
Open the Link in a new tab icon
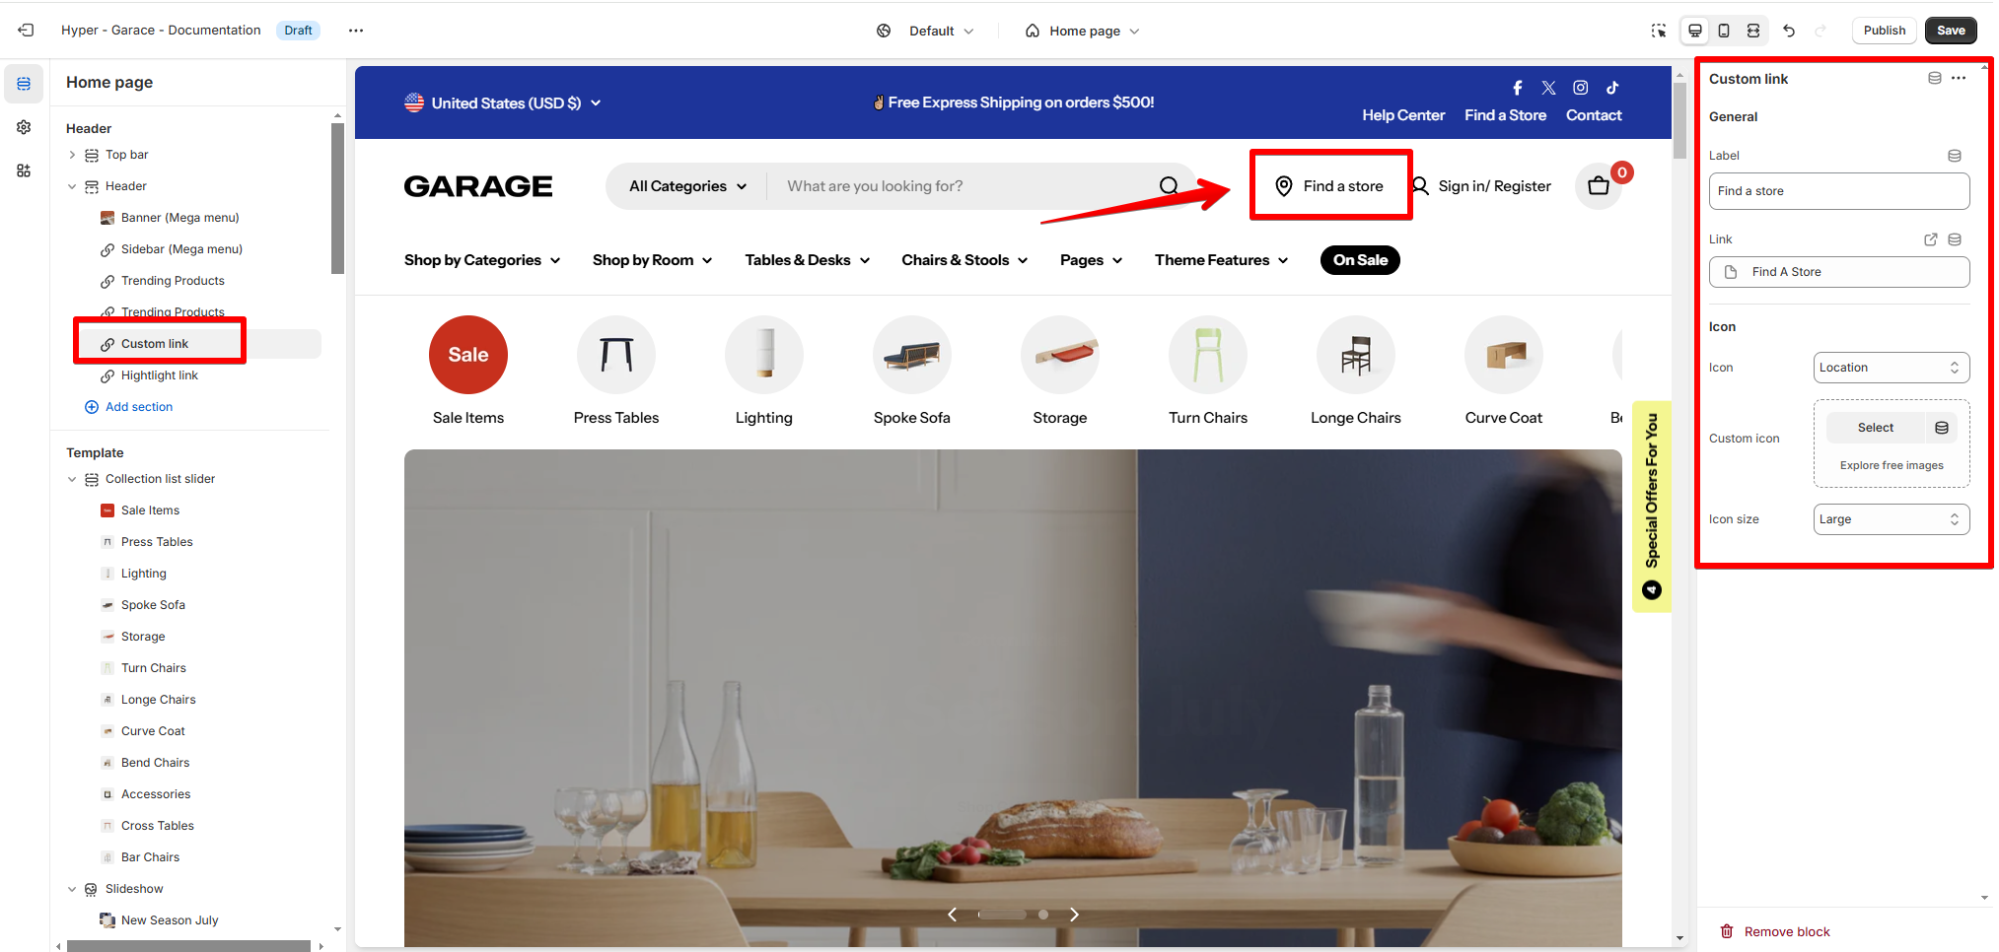coord(1931,239)
